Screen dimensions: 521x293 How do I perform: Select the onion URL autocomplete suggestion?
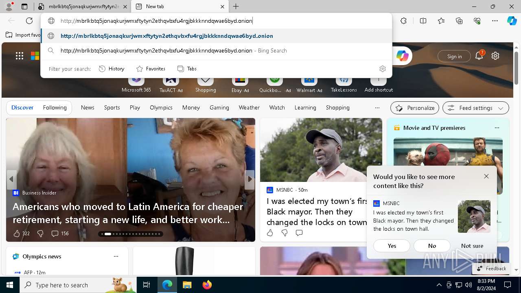tap(217, 36)
